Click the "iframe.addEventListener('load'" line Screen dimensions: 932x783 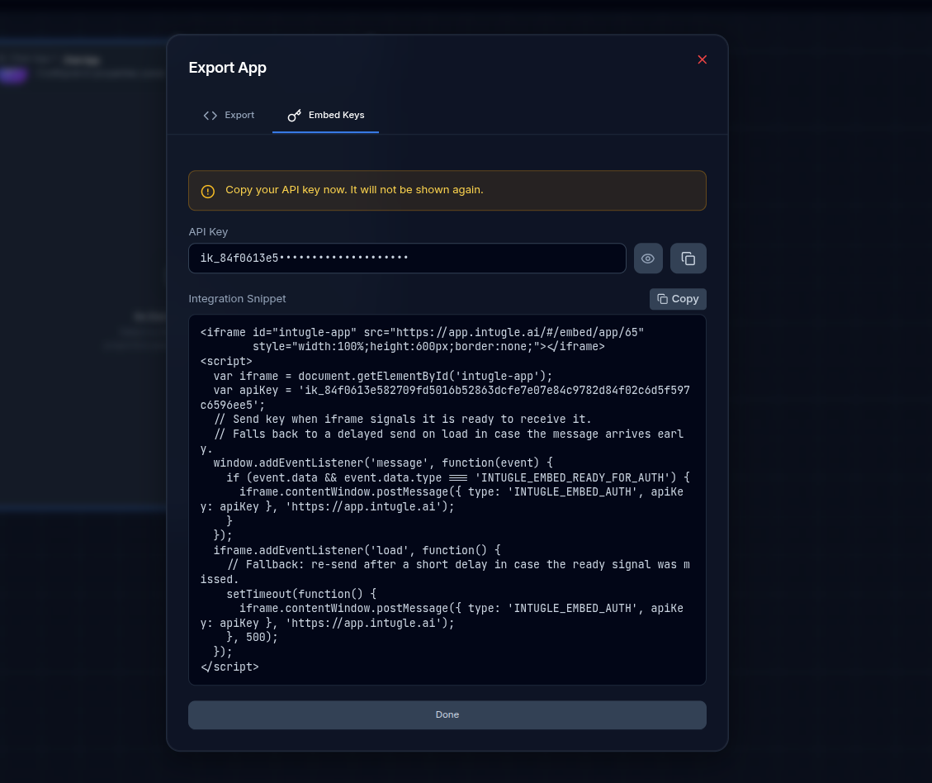tap(357, 550)
